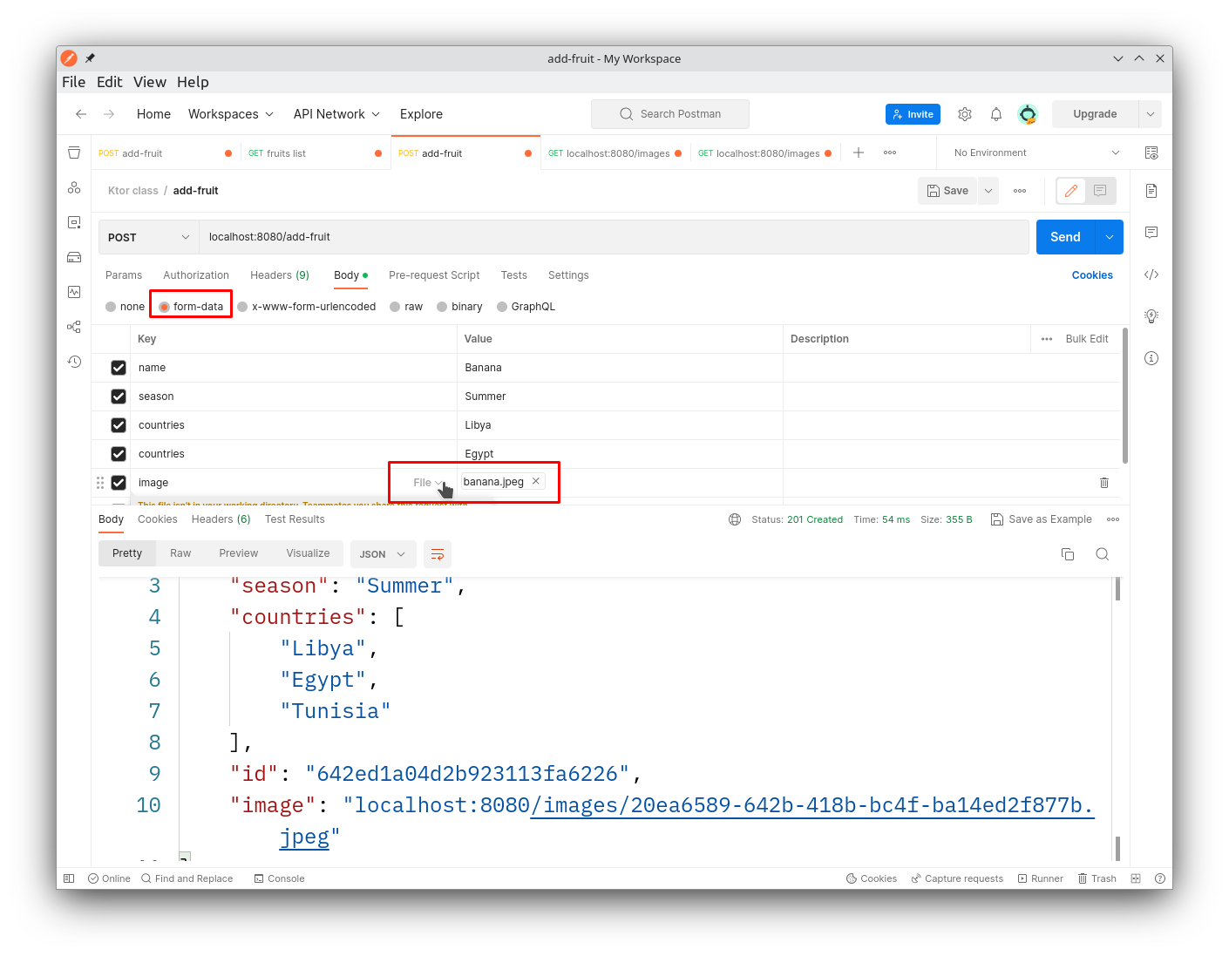
Task: Open the Flows sidebar icon
Action: 74,327
